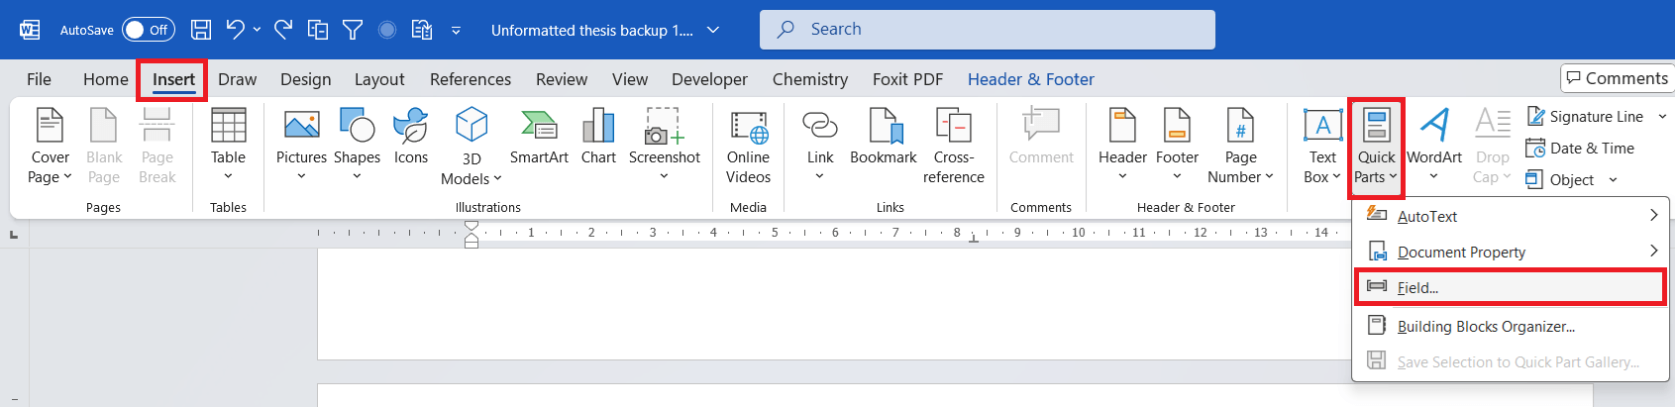Open the Comments pane button
1675x407 pixels.
coord(1617,78)
